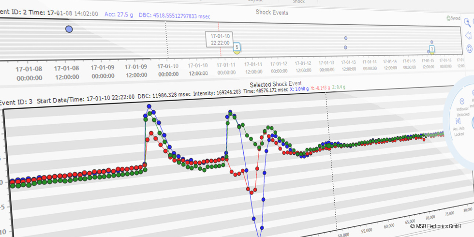
Task: Click the 17-01-10 22:22:00 timestamp tooltip
Action: [220, 39]
